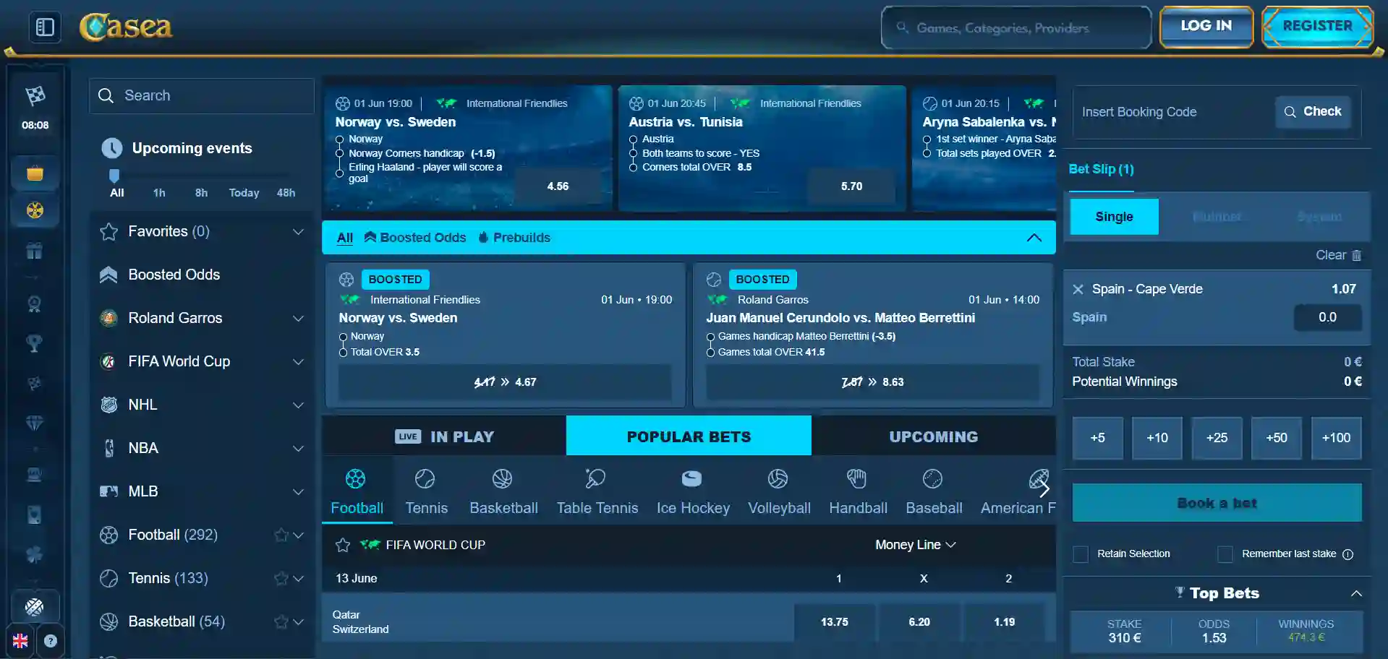
Task: Remove Spain - Cape Verde selection with X
Action: pos(1078,289)
